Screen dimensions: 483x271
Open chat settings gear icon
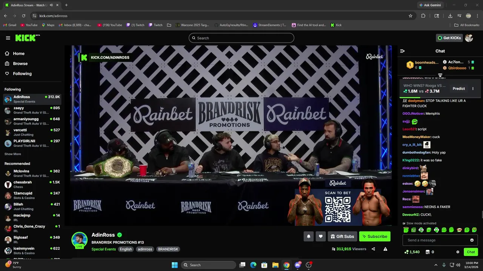458,252
